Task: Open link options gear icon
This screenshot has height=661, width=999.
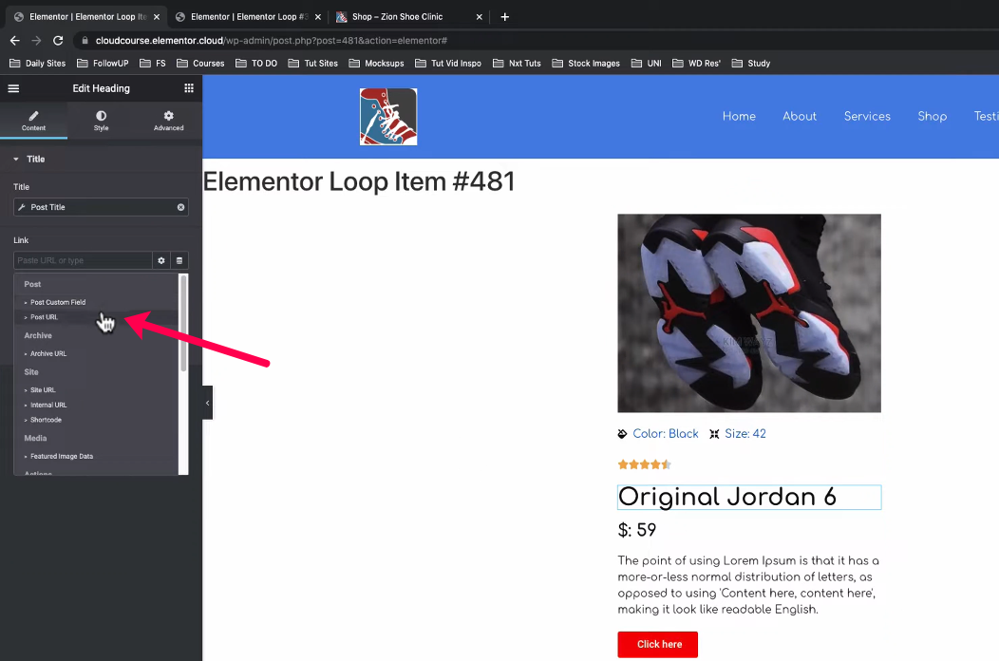Action: tap(161, 261)
